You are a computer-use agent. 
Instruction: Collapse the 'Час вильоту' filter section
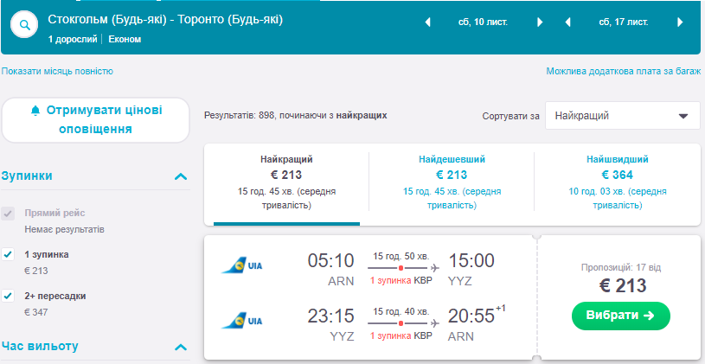click(181, 348)
